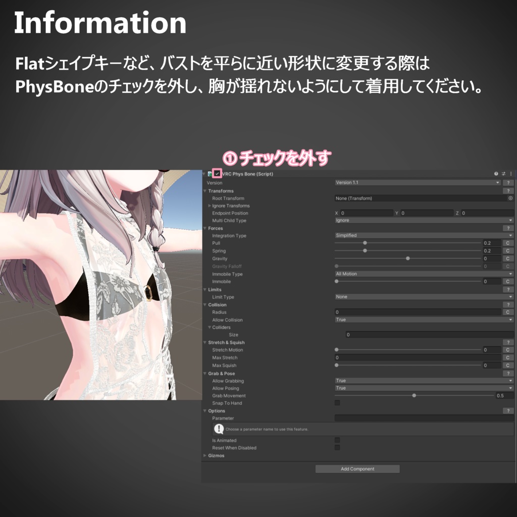517x517 pixels.
Task: Open the component presets icon
Action: pos(503,174)
